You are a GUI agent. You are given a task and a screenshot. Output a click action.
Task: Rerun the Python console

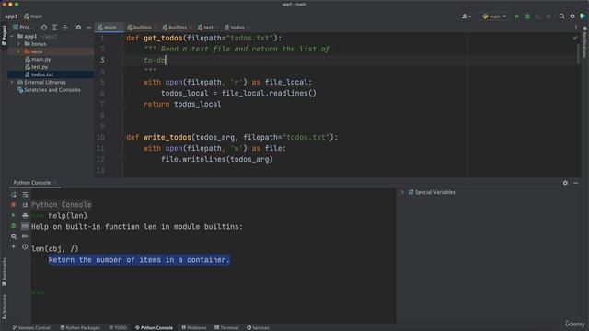pyautogui.click(x=14, y=195)
